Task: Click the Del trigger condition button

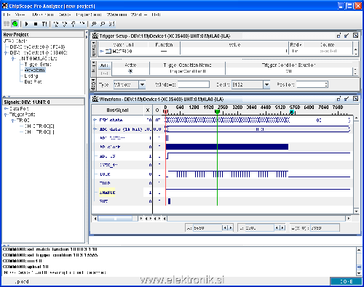Action: click(104, 73)
